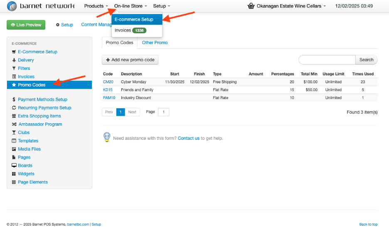Click the Add new promo code button
This screenshot has height=231, width=389.
pyautogui.click(x=130, y=60)
